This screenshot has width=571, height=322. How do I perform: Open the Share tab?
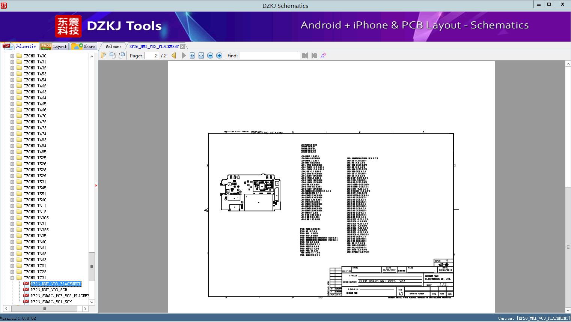point(84,46)
